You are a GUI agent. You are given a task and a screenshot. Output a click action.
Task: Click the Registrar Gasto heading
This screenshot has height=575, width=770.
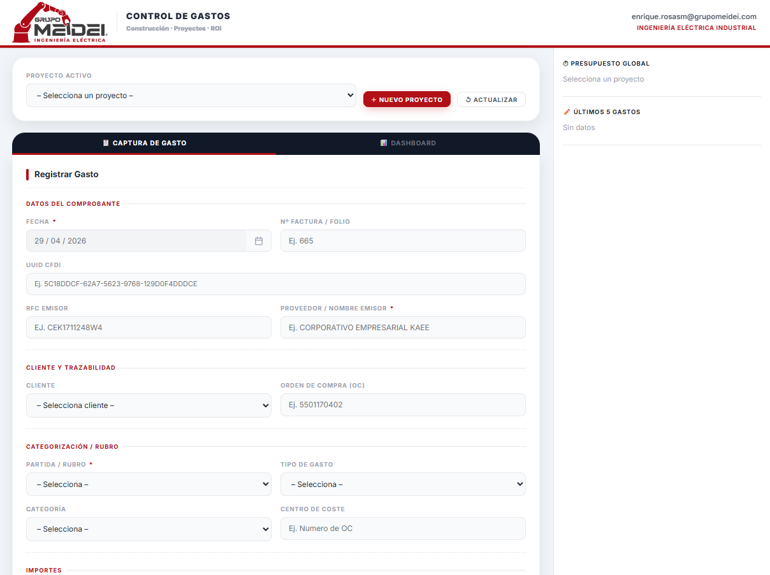coord(66,175)
